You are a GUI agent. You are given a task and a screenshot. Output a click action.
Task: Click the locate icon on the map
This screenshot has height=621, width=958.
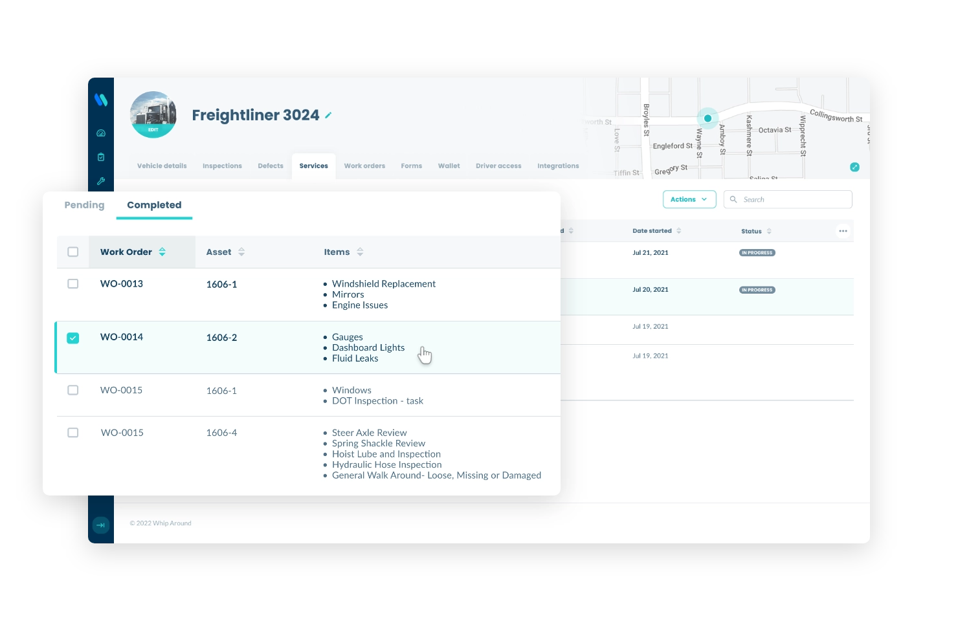(854, 167)
